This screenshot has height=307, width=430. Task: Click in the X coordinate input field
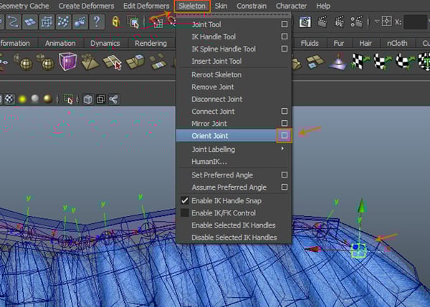coord(415,22)
